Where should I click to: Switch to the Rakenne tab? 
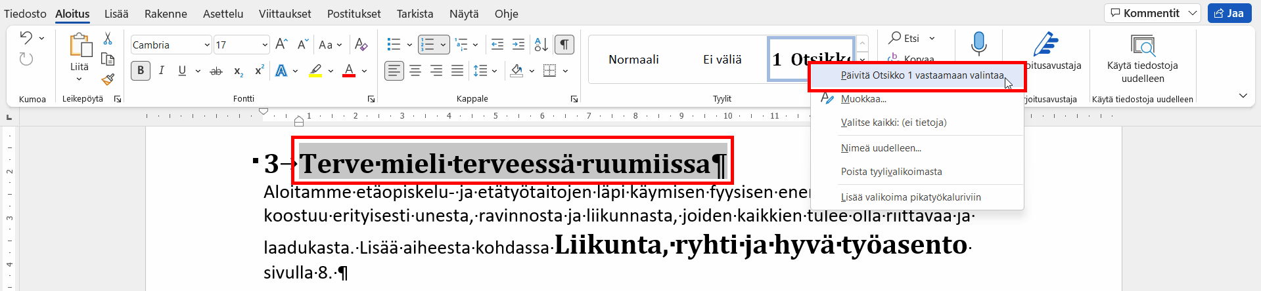point(166,13)
